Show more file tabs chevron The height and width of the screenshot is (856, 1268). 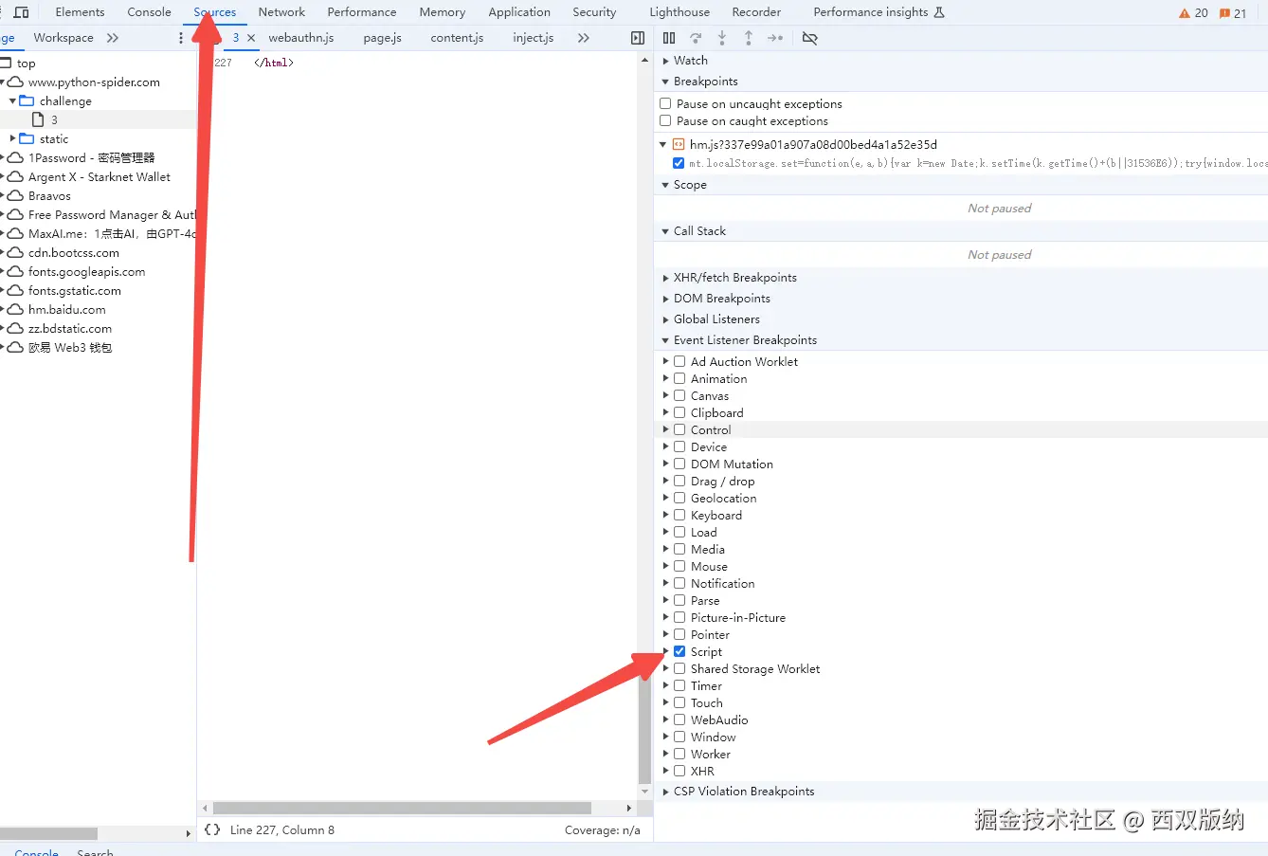click(584, 38)
